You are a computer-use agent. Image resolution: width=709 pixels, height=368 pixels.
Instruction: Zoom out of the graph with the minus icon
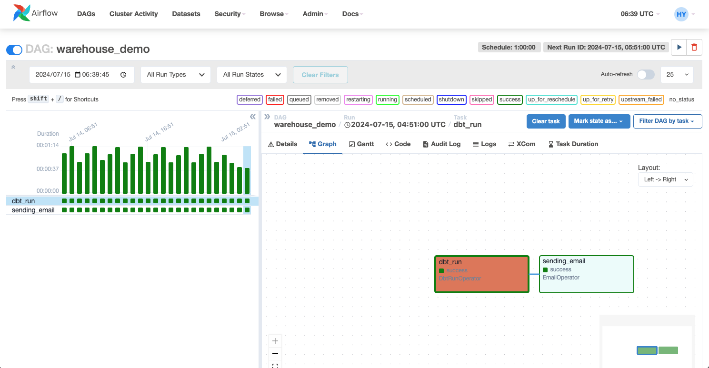click(275, 354)
